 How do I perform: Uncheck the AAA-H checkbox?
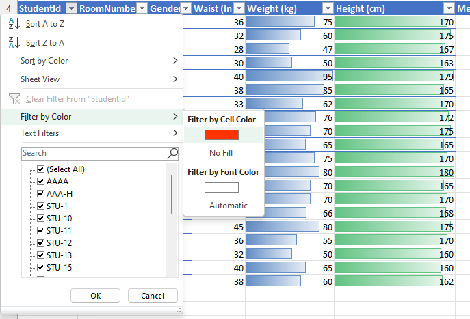click(x=41, y=193)
